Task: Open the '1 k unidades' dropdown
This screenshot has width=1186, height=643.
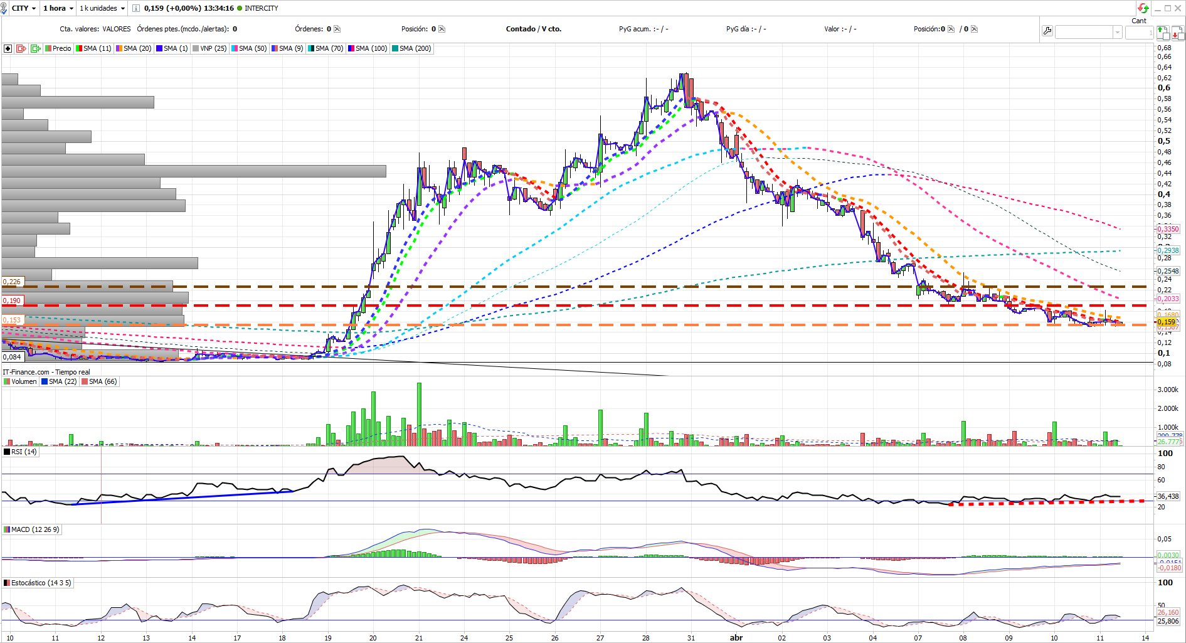Action: point(102,8)
